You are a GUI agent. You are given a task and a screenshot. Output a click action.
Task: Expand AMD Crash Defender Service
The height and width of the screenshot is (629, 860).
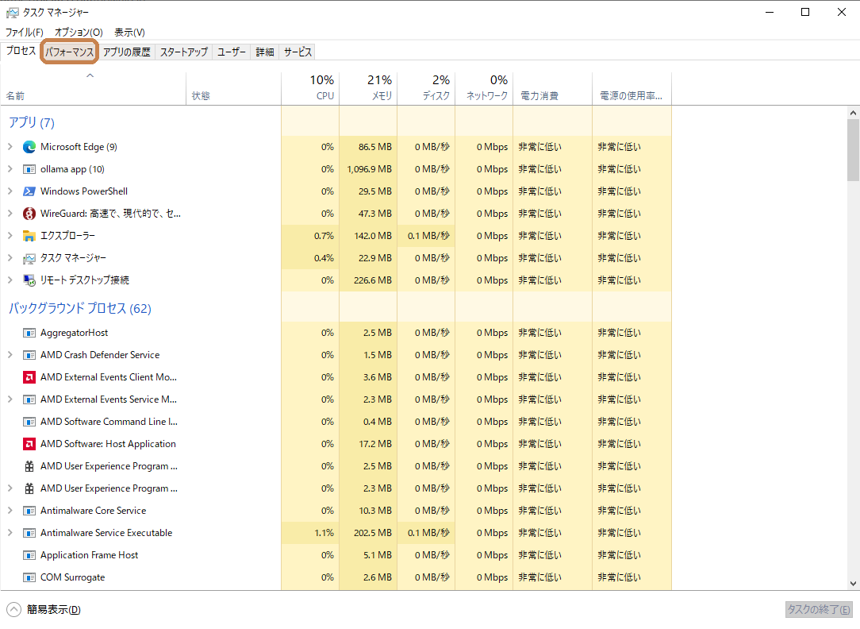click(x=10, y=354)
